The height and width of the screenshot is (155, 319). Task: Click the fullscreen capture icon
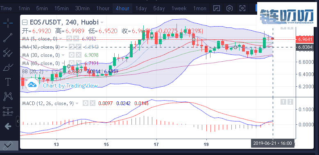[x=242, y=8]
